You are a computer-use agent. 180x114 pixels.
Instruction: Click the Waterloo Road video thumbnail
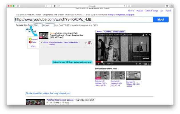coord(35,102)
